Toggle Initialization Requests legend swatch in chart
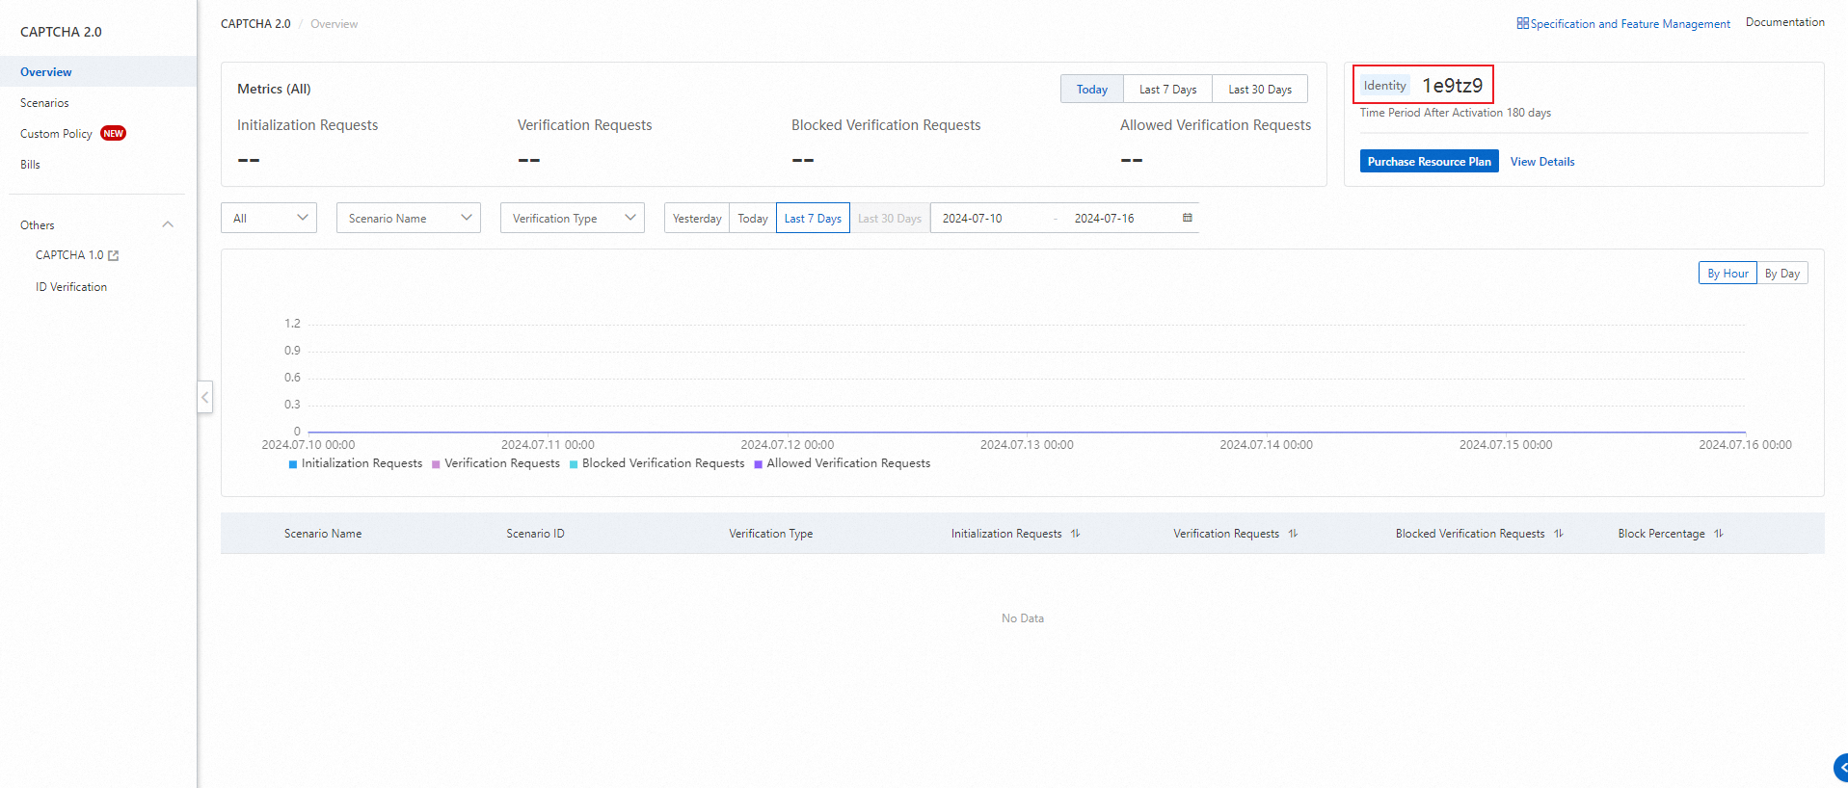 [x=293, y=464]
